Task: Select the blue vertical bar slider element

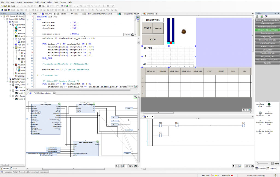Action: pyautogui.click(x=171, y=31)
